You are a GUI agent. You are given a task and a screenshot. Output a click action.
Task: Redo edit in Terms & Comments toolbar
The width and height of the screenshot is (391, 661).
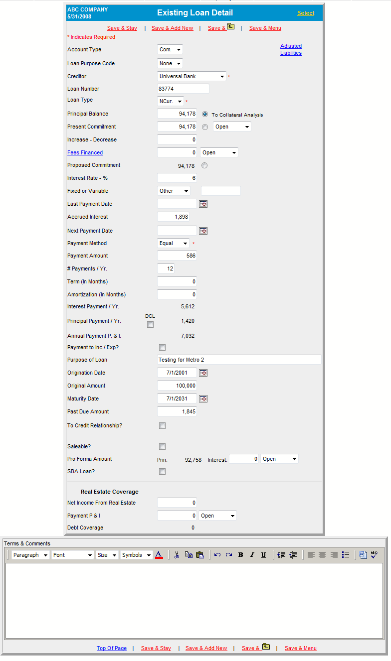point(229,554)
